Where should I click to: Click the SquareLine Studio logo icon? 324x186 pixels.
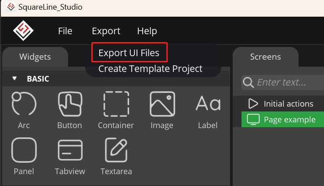23,31
